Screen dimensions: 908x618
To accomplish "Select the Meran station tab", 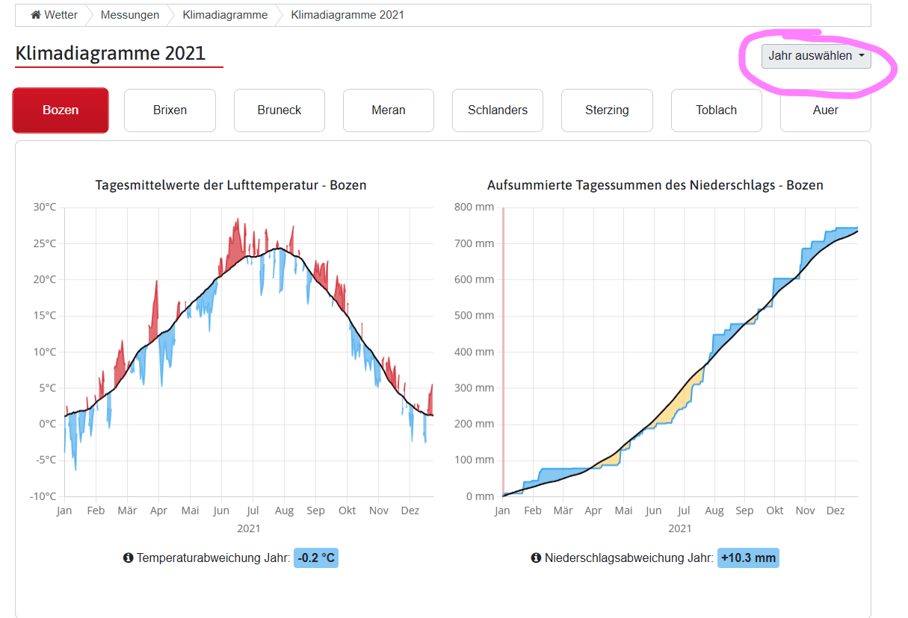I will (x=389, y=110).
